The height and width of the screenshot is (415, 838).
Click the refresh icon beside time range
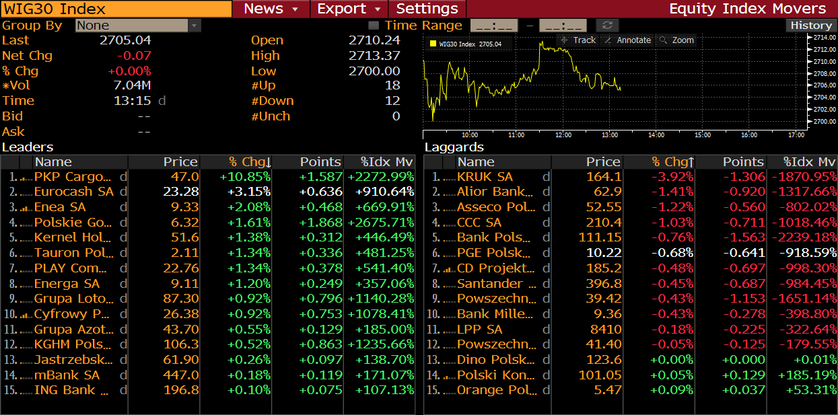point(607,26)
